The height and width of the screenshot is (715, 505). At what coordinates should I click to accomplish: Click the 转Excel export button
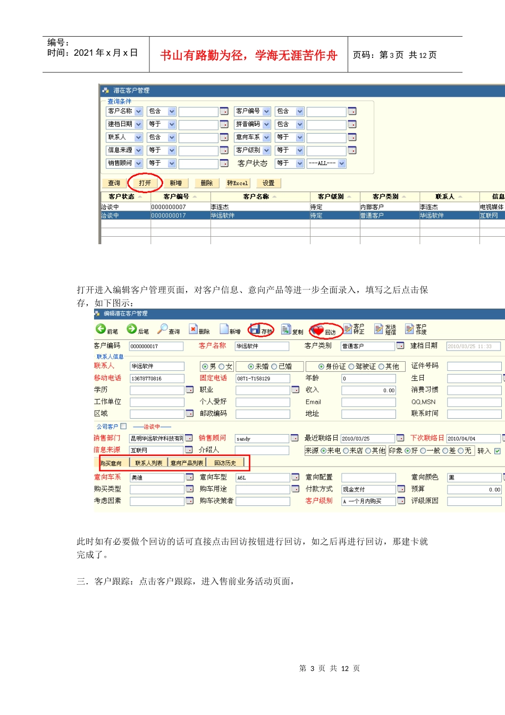click(x=238, y=183)
